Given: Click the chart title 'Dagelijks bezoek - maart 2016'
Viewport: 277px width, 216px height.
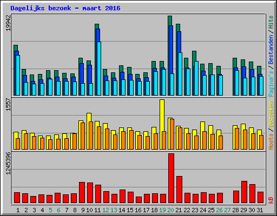Looking at the screenshot, I should coord(65,8).
